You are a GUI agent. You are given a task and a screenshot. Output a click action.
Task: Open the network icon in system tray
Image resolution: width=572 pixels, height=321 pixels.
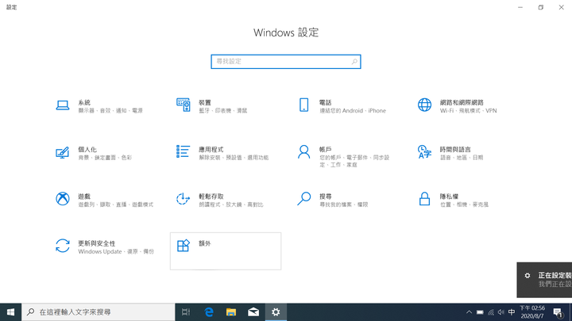pyautogui.click(x=491, y=312)
